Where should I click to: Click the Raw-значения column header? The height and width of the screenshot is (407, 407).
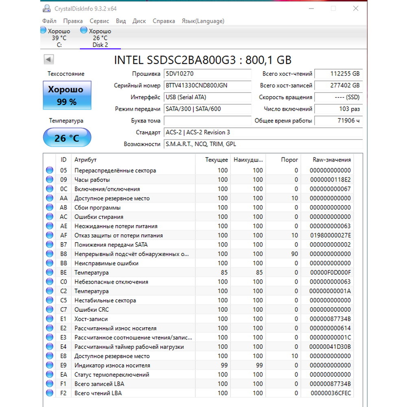click(x=331, y=160)
